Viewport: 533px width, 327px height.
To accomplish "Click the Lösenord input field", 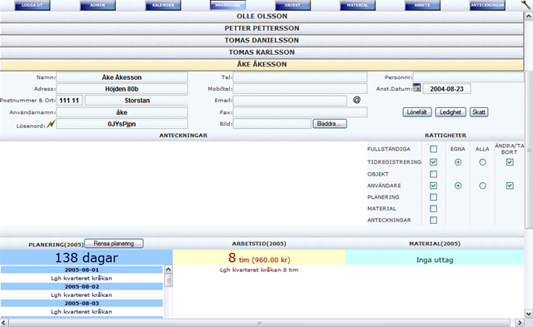I will [x=122, y=124].
